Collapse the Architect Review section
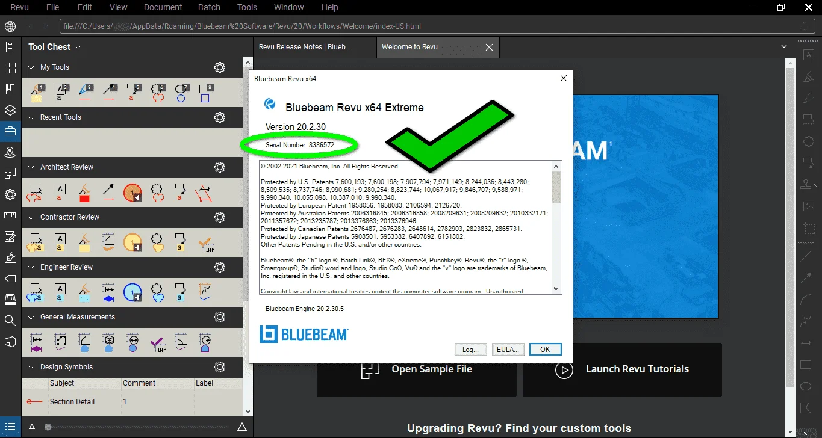This screenshot has width=822, height=438. click(32, 167)
